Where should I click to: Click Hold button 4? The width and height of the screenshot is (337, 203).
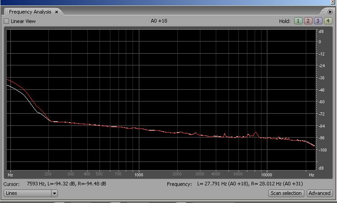click(x=328, y=21)
